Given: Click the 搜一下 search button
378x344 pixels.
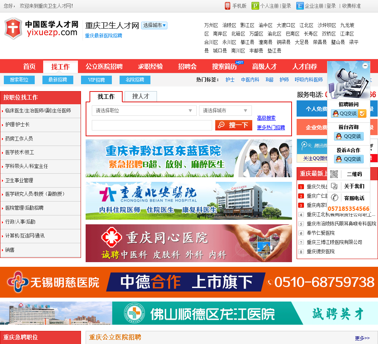Looking at the screenshot, I should point(234,125).
